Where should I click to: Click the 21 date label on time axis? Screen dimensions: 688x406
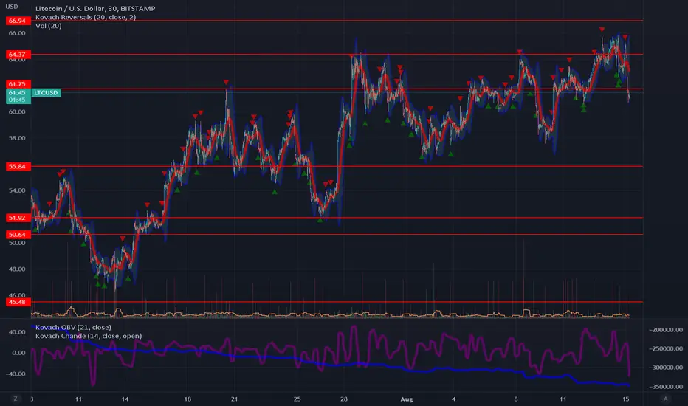234,399
